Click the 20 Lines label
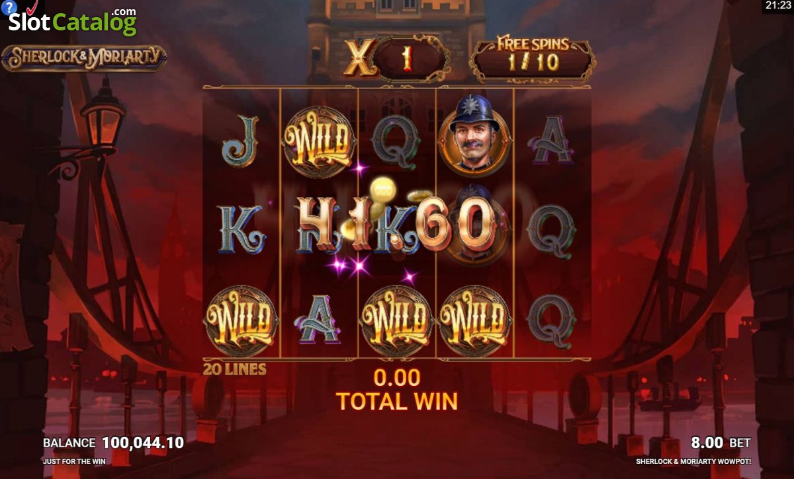Screen dimensions: 794x479 pyautogui.click(x=235, y=369)
